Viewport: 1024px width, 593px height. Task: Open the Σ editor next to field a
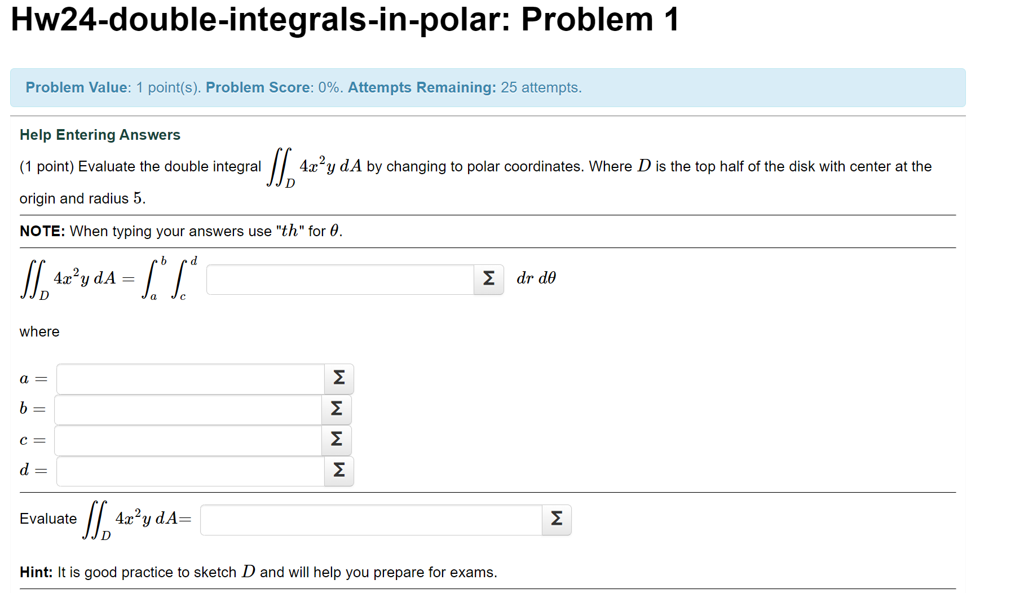337,379
